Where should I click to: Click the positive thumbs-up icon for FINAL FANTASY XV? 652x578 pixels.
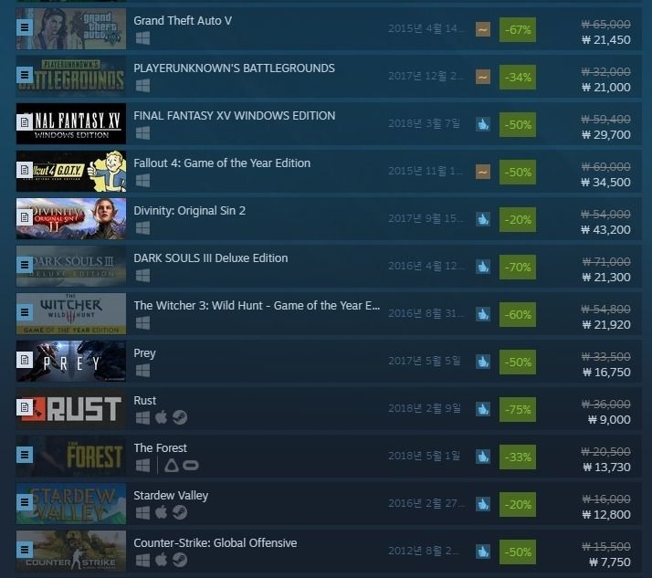(483, 124)
